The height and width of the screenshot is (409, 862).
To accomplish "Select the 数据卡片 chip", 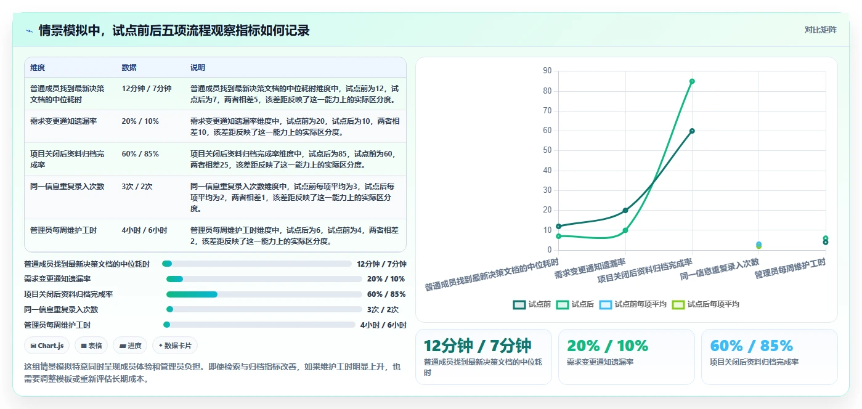I will pos(175,346).
